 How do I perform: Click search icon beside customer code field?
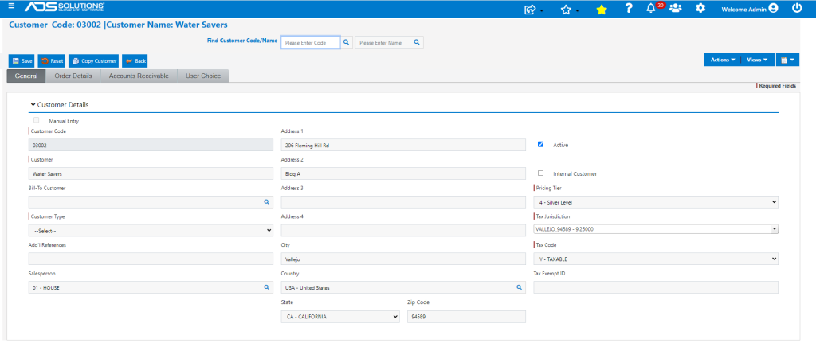click(x=347, y=43)
